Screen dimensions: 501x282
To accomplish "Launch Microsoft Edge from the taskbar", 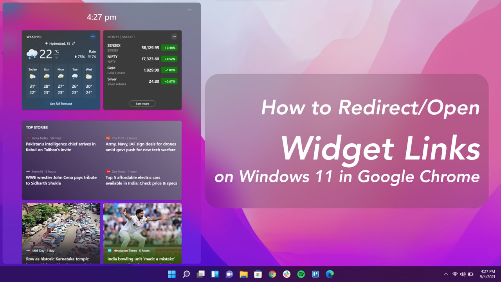I will coord(330,274).
